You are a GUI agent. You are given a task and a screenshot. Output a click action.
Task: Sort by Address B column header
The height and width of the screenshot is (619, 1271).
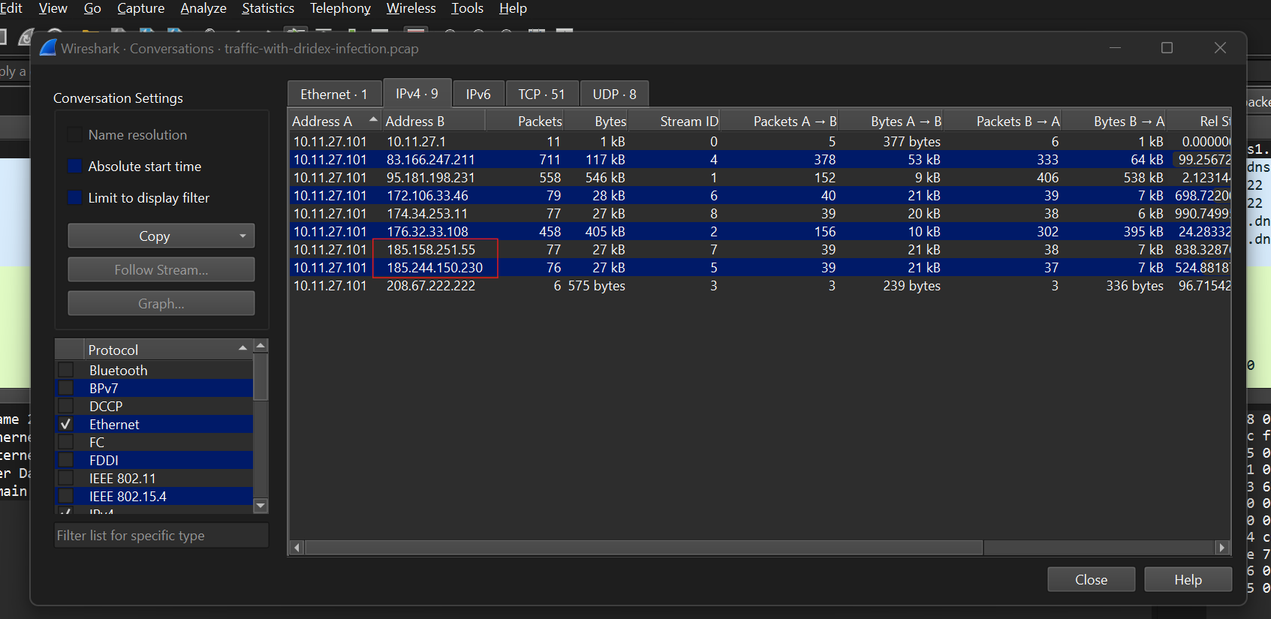[x=433, y=121]
